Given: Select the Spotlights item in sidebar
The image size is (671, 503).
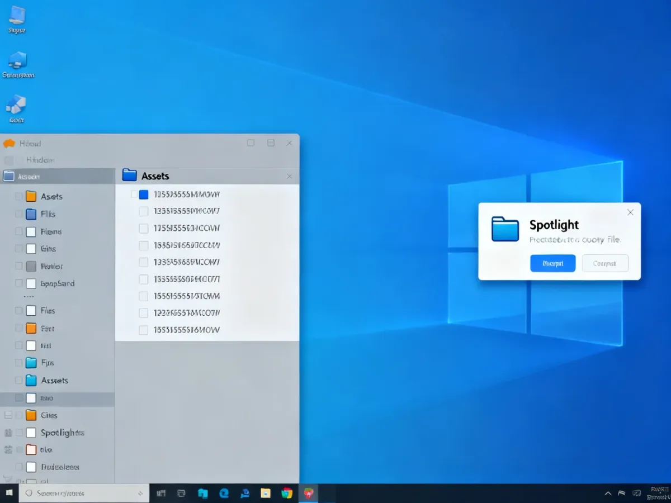Looking at the screenshot, I should (63, 433).
